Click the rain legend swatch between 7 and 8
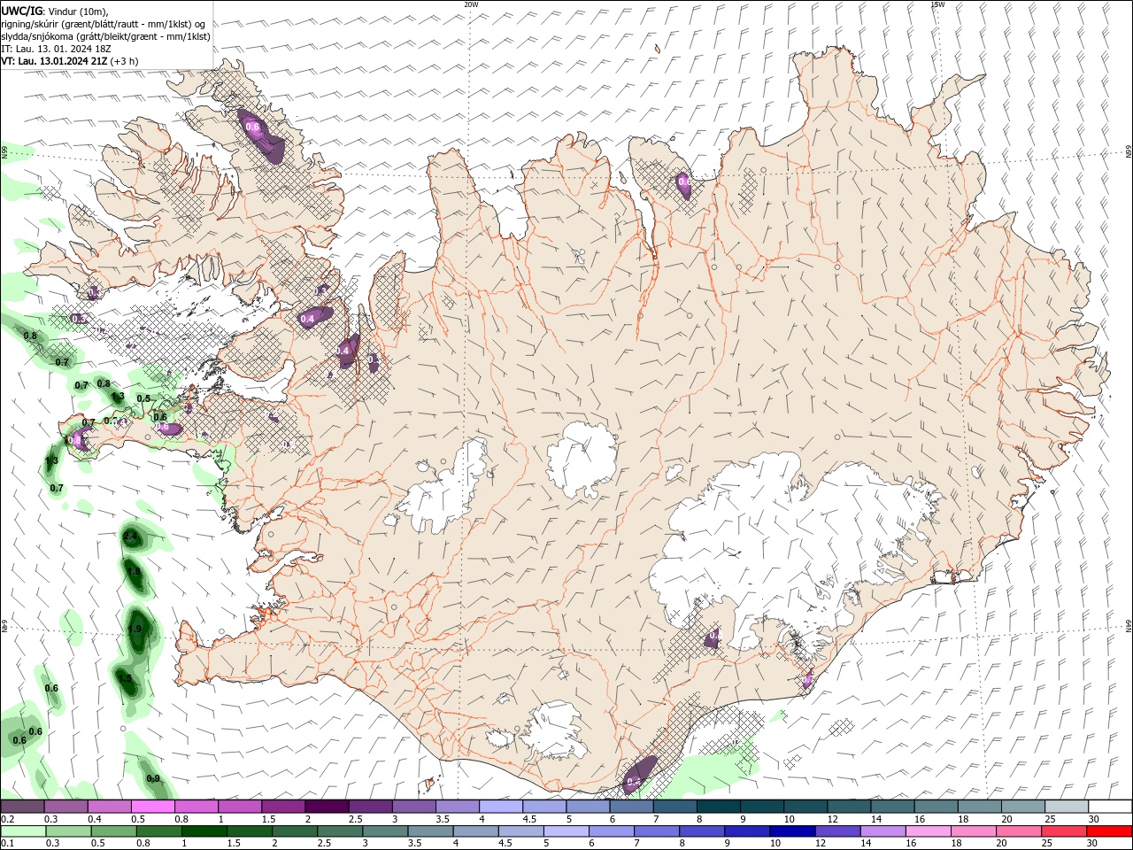The image size is (1133, 850). (x=657, y=831)
